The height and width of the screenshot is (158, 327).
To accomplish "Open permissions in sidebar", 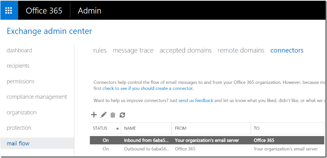I will [20, 82].
